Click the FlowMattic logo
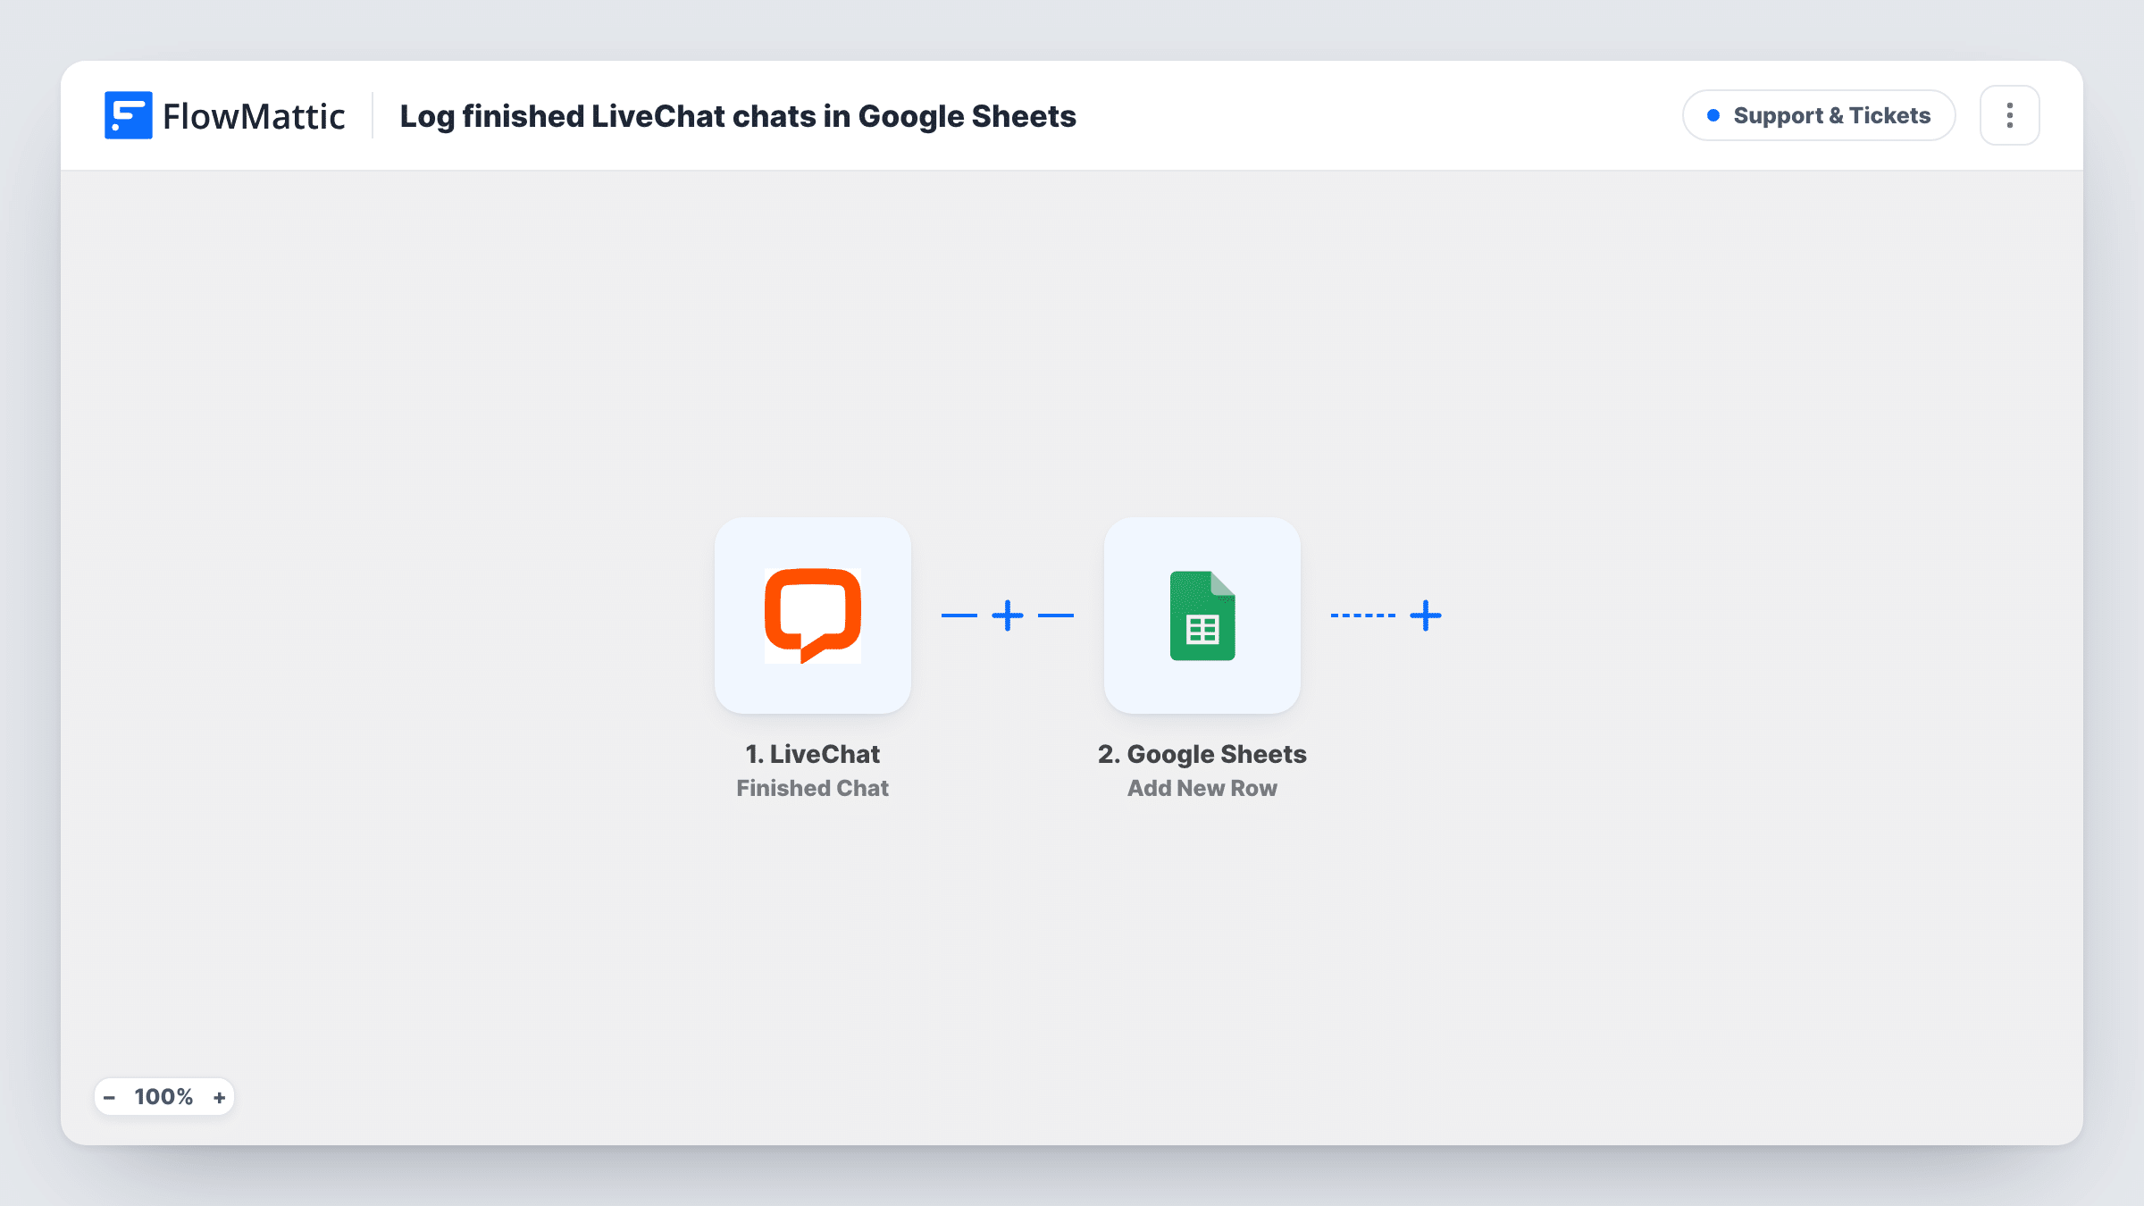The image size is (2144, 1206). [225, 115]
